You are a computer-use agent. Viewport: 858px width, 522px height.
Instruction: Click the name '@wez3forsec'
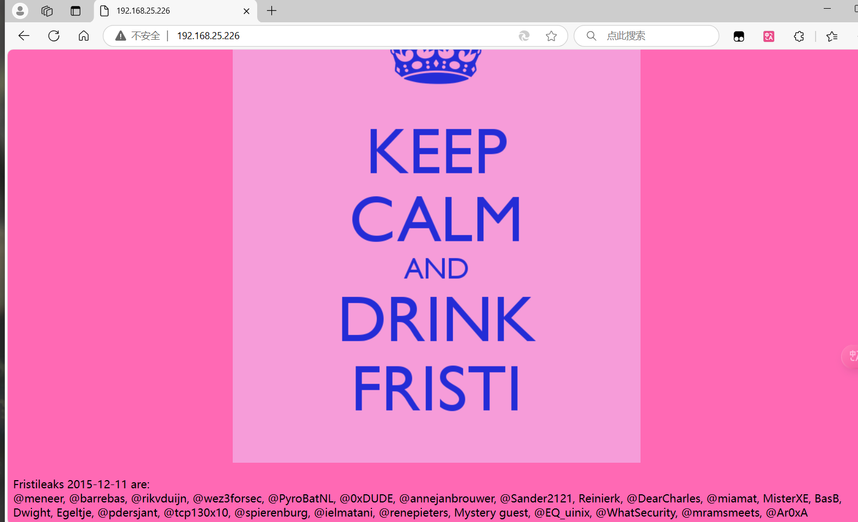pyautogui.click(x=227, y=499)
